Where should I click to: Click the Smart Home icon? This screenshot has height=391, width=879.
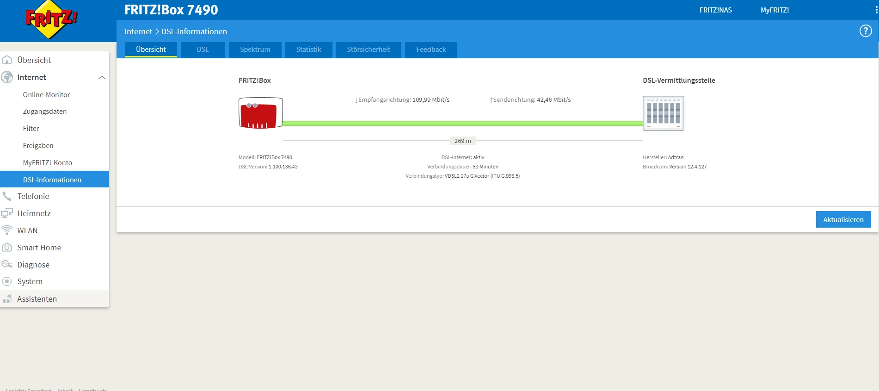coord(7,248)
